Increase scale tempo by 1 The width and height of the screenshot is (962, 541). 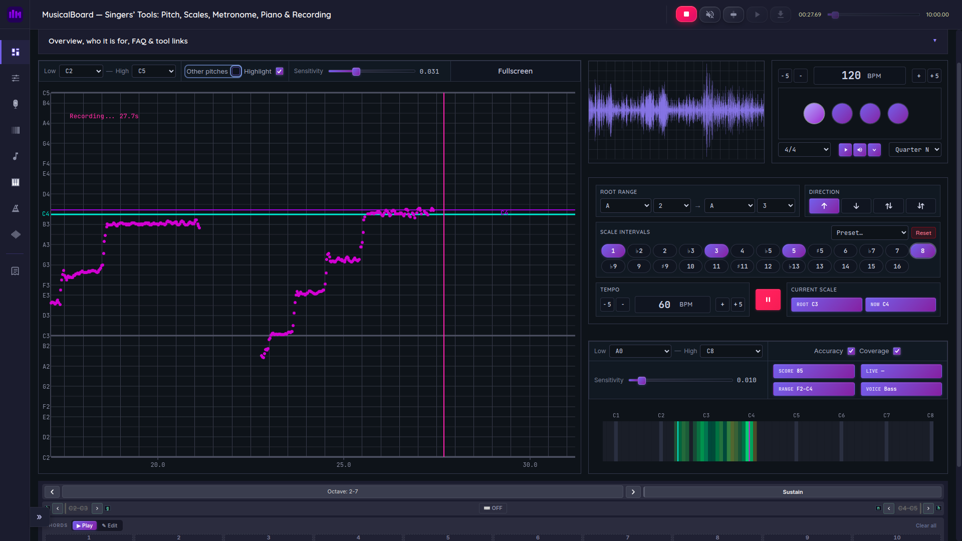coord(722,305)
